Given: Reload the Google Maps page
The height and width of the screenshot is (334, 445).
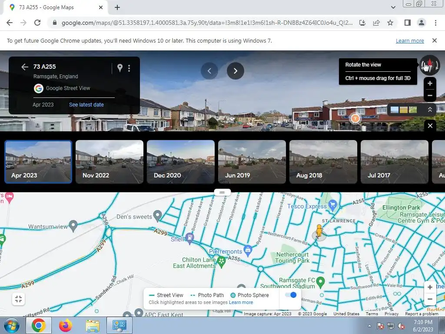Looking at the screenshot, I should pos(37,23).
